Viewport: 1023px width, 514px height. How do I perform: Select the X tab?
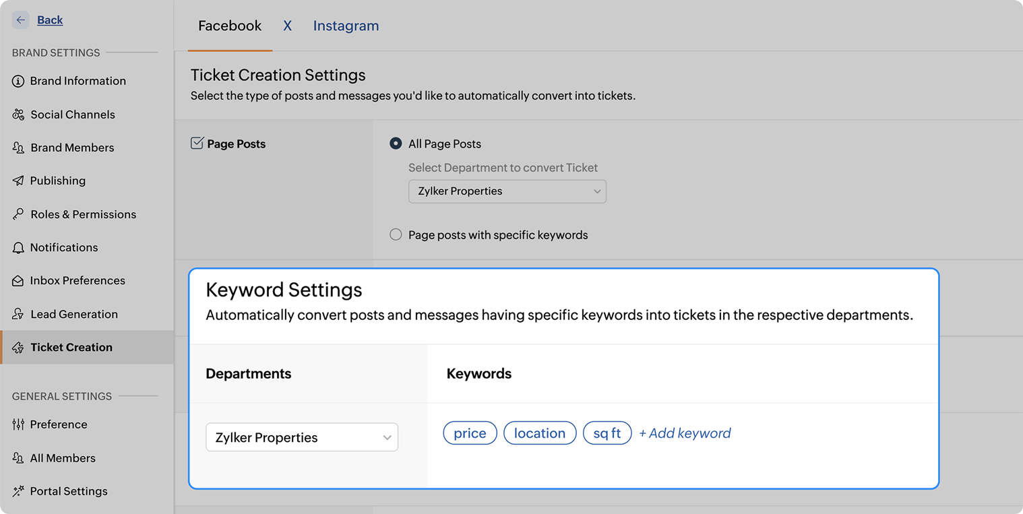tap(287, 26)
